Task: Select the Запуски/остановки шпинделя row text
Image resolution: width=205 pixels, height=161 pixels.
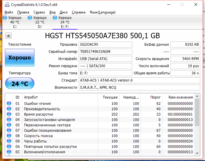Action: pyautogui.click(x=49, y=120)
